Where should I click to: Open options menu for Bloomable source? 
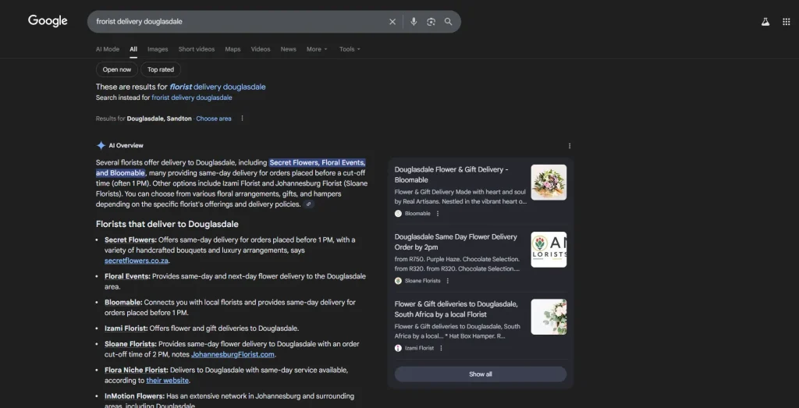pos(438,214)
